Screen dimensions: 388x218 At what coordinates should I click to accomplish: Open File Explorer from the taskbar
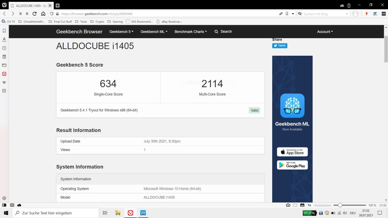tap(118, 213)
